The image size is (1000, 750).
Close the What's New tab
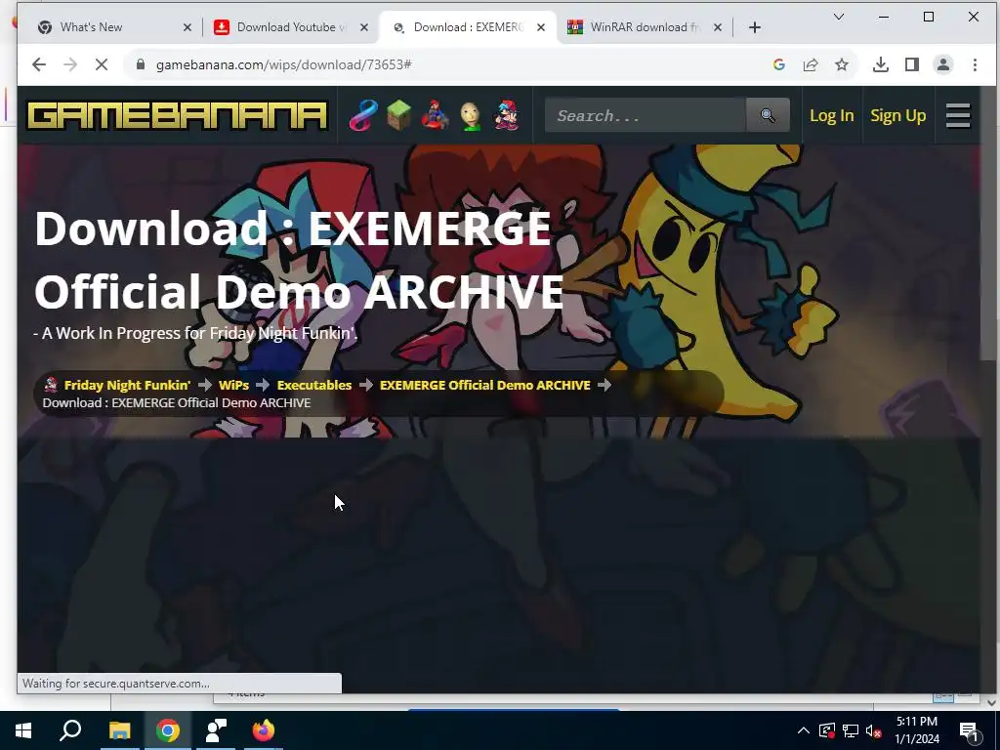[x=187, y=27]
